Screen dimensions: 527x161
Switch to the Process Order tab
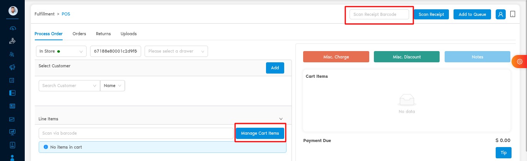tap(48, 34)
